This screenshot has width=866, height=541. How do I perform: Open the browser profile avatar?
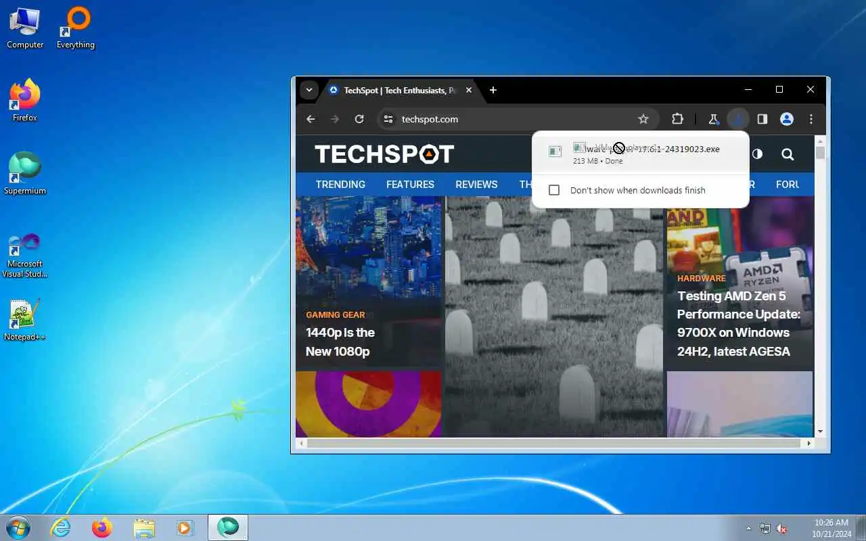[x=786, y=119]
